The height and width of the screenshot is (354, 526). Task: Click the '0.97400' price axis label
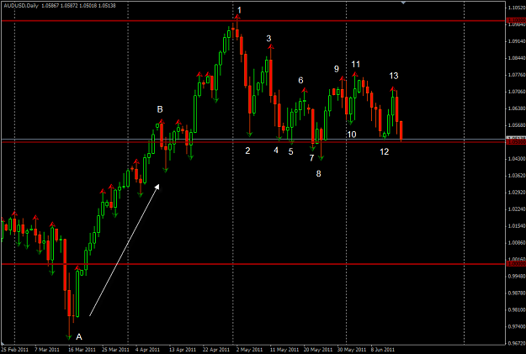[x=517, y=326]
